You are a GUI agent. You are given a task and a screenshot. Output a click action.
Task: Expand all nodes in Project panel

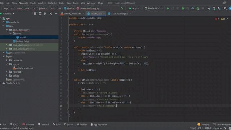(40, 14)
